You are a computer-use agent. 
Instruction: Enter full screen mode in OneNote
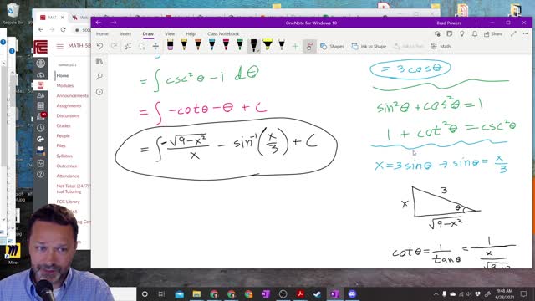513,33
